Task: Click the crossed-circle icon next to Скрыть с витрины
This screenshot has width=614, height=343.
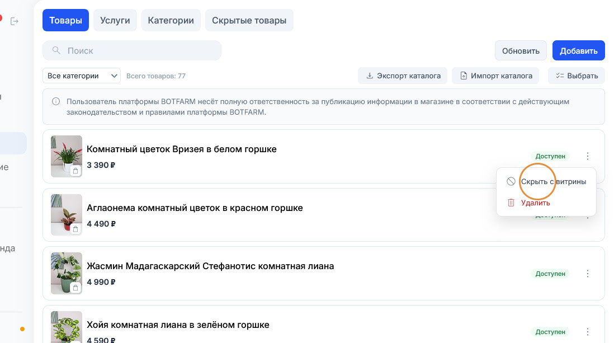Action: click(511, 181)
